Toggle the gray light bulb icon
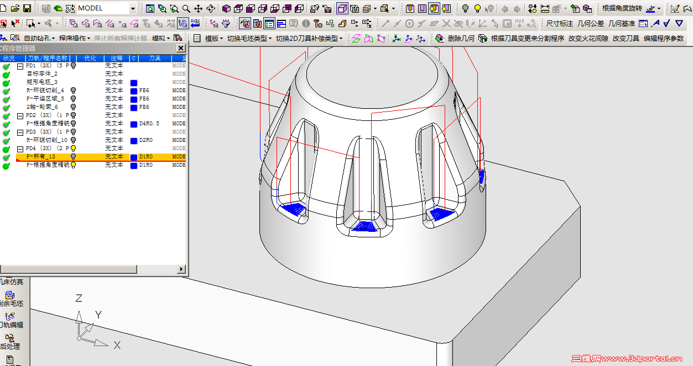Screen dimensions: 693x366 pos(465,8)
